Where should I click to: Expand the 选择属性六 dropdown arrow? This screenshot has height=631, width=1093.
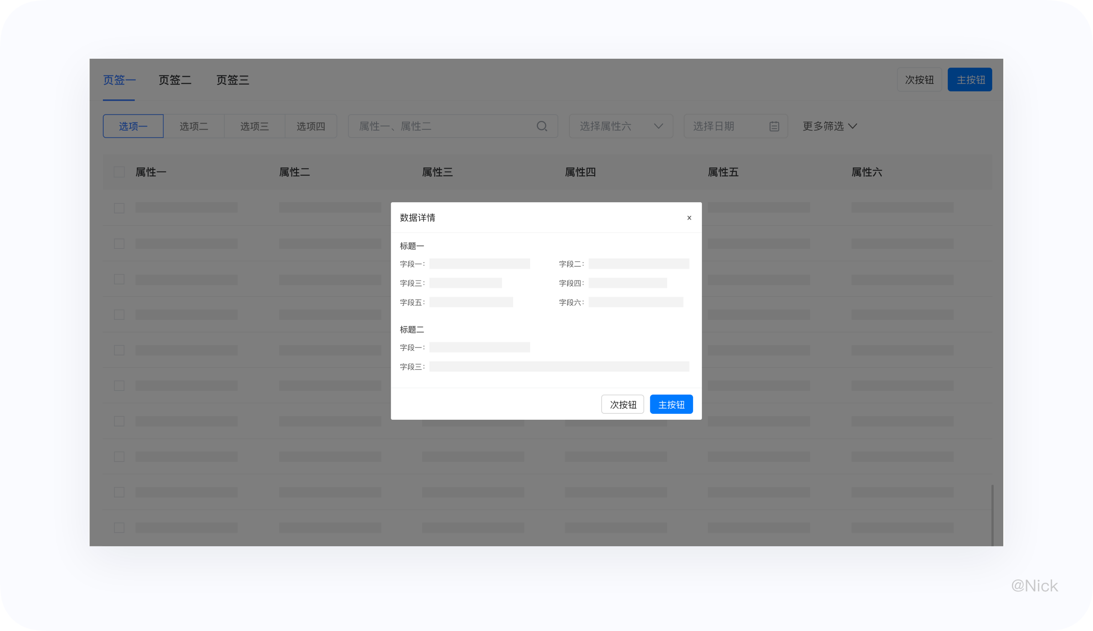pos(658,126)
